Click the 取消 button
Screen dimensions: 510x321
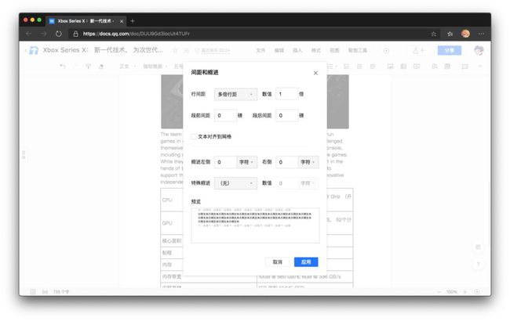click(277, 262)
